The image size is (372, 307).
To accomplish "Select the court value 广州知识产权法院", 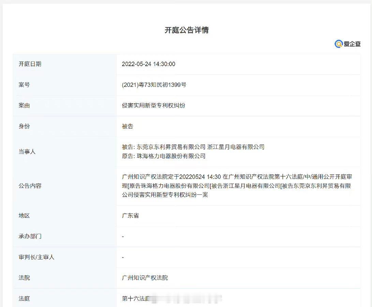I will [145, 278].
